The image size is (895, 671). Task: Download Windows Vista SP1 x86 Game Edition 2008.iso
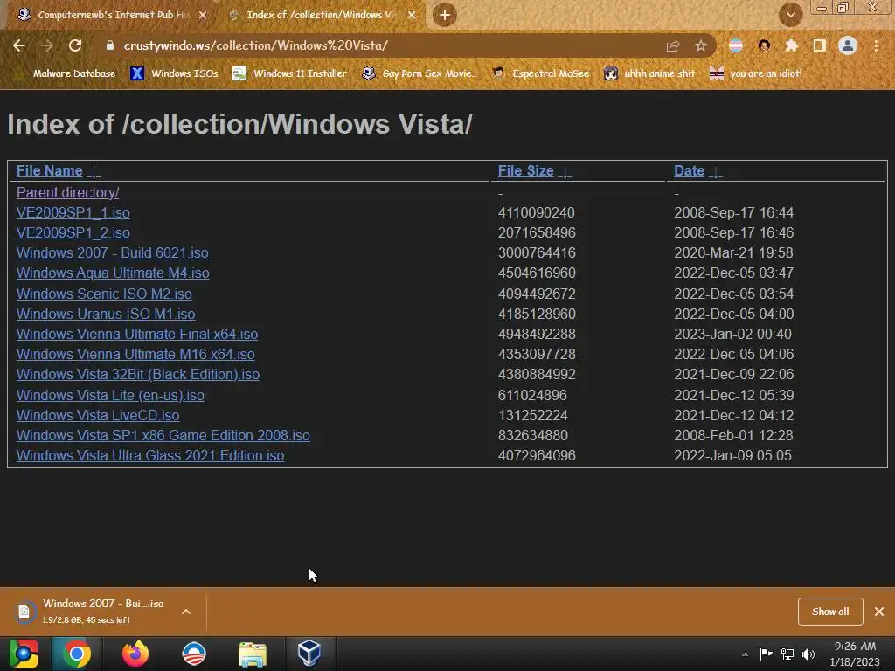[163, 435]
